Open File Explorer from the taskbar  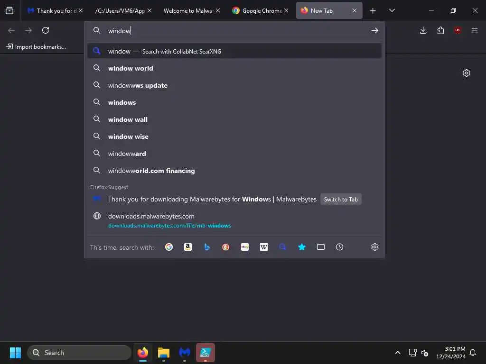click(x=164, y=353)
